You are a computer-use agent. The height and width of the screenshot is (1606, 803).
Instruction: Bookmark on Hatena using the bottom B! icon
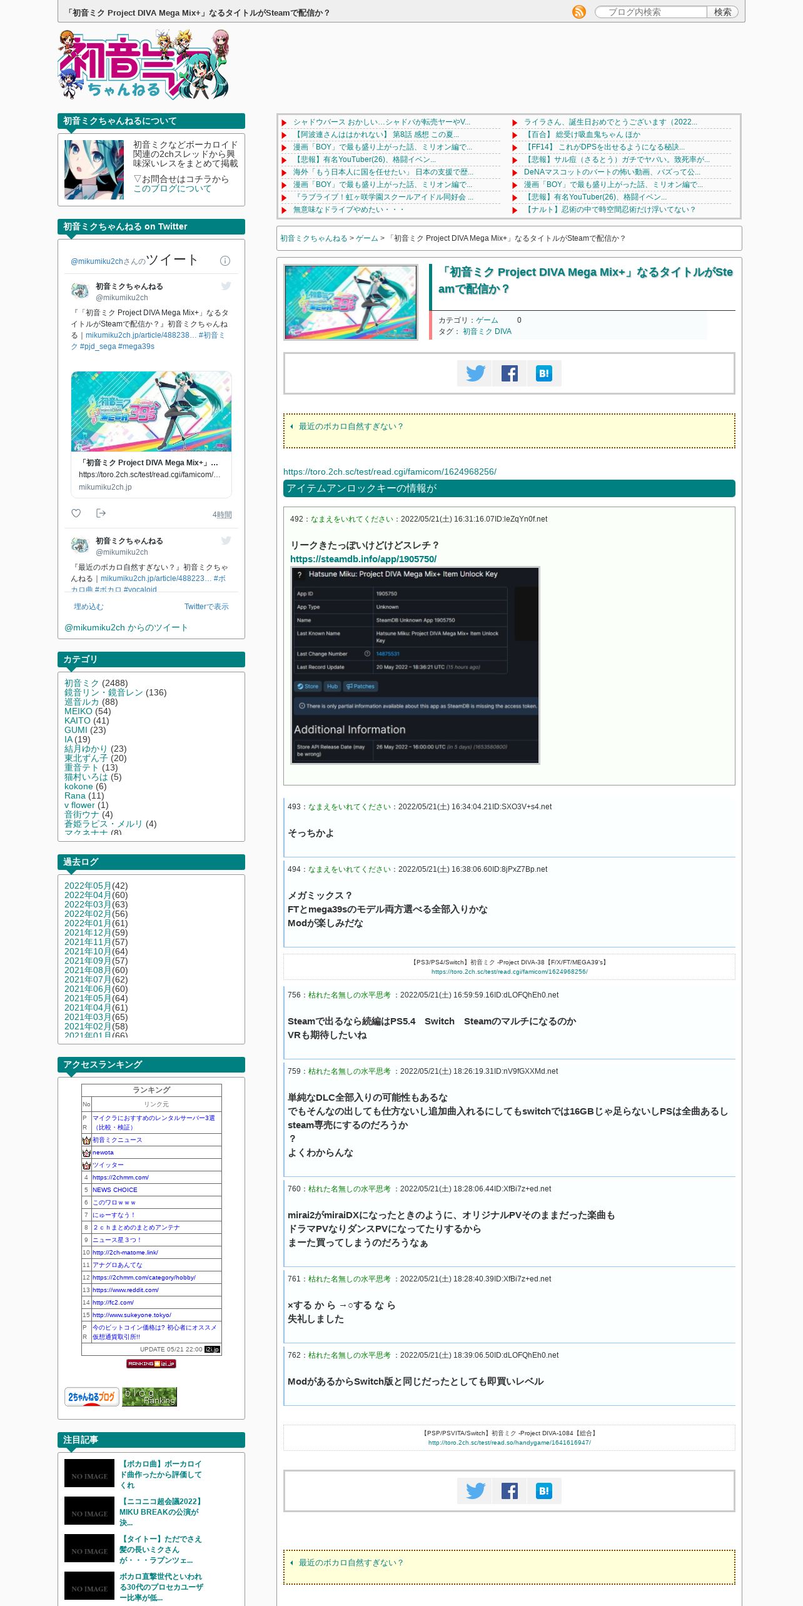click(x=544, y=1491)
